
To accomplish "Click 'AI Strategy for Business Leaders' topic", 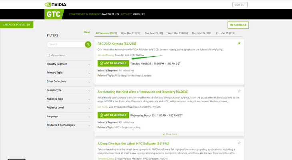I will pos(133,76).
